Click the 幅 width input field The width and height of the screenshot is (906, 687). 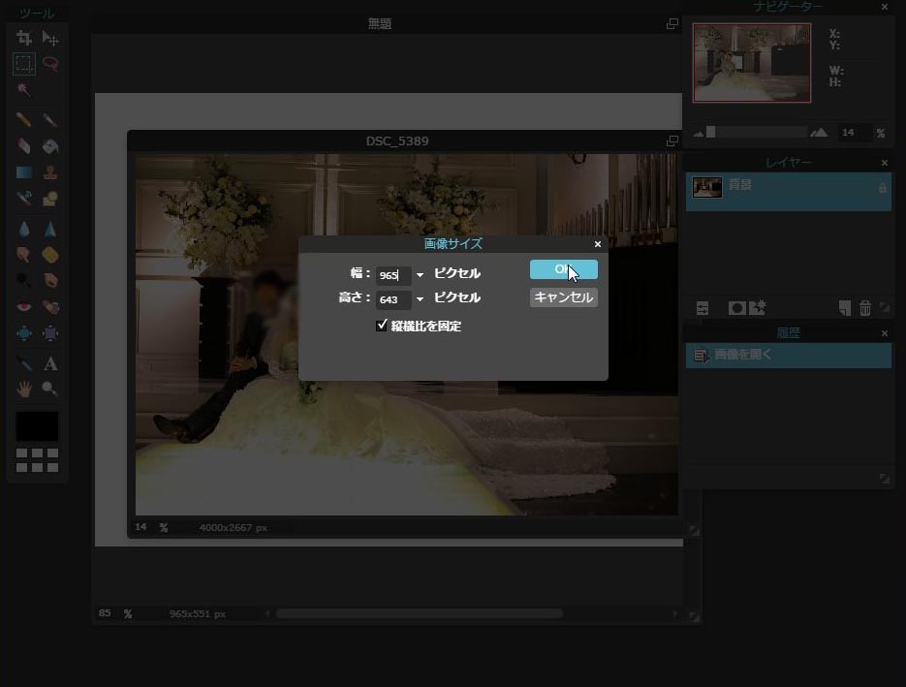[x=392, y=275]
